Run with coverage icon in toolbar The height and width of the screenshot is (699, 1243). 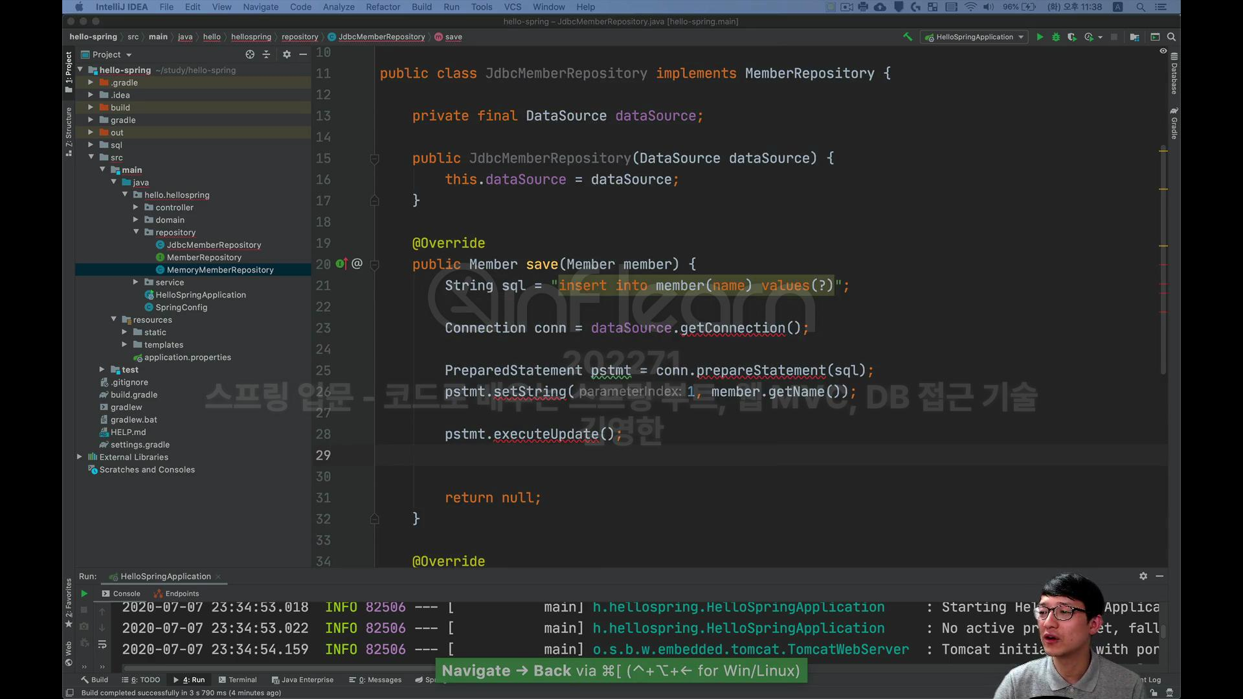point(1072,37)
